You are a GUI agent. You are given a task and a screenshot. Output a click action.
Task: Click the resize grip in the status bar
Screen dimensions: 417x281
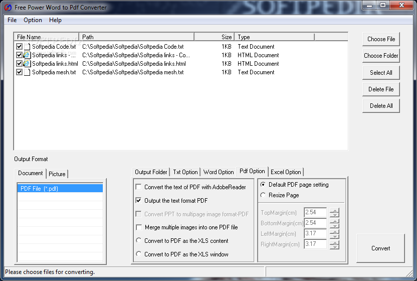pyautogui.click(x=409, y=273)
